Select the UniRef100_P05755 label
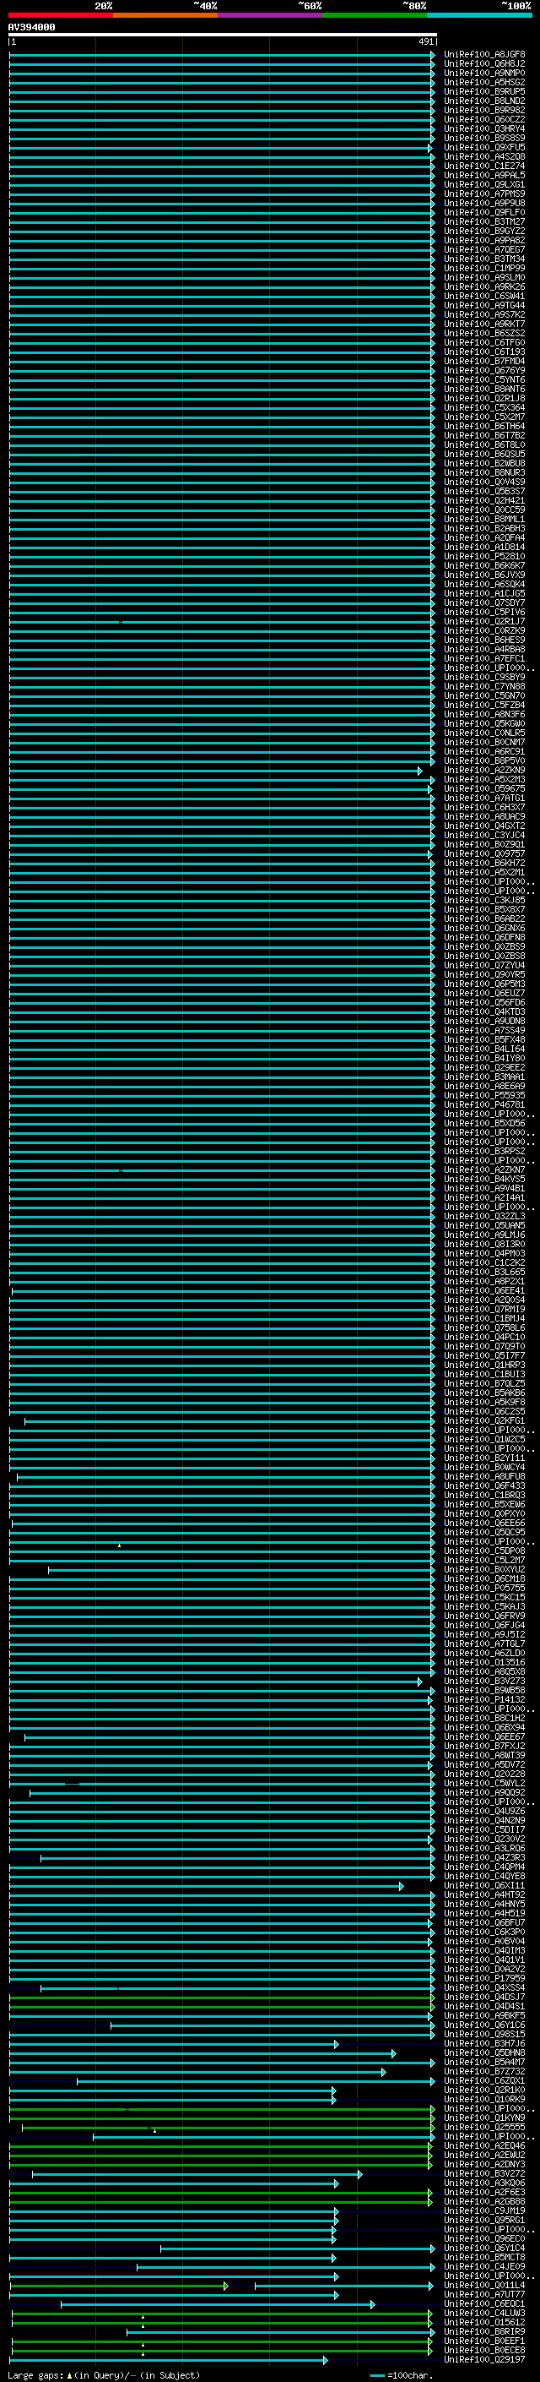 point(484,1588)
